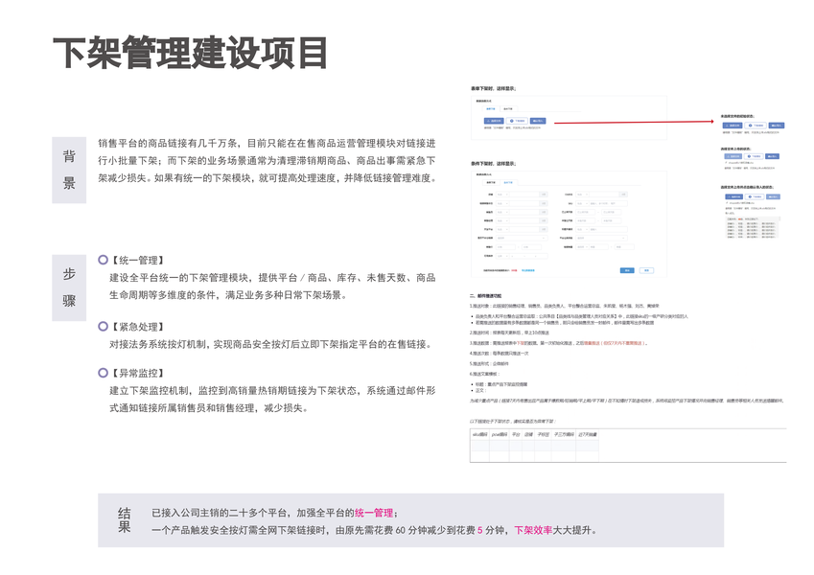Click the 店铺 table header cell
Viewport: 814px width, 575px height.
[528, 435]
